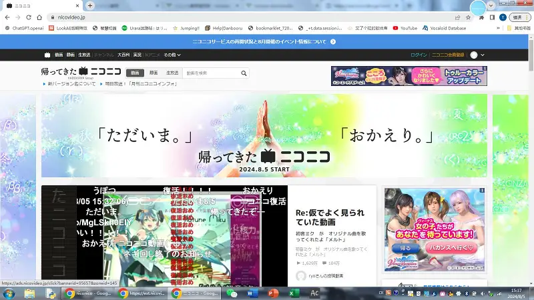
Task: Go back with the browser back arrow
Action: coord(7,17)
